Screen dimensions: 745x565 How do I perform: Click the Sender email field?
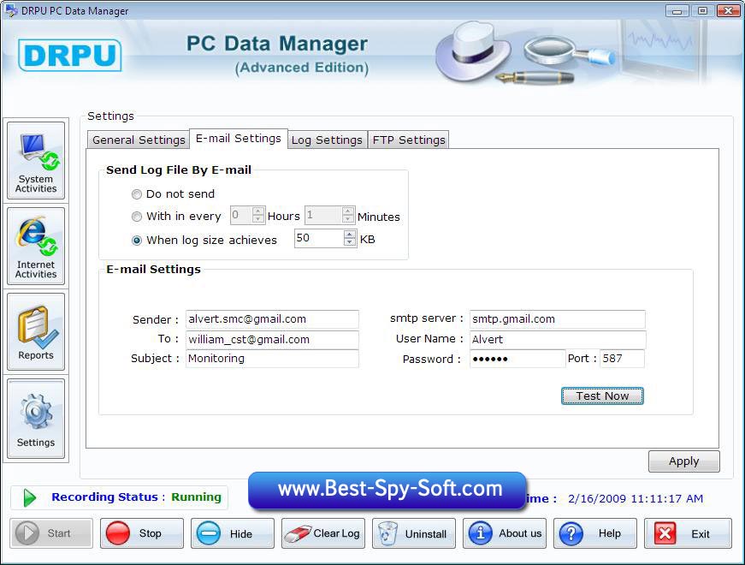(x=272, y=319)
